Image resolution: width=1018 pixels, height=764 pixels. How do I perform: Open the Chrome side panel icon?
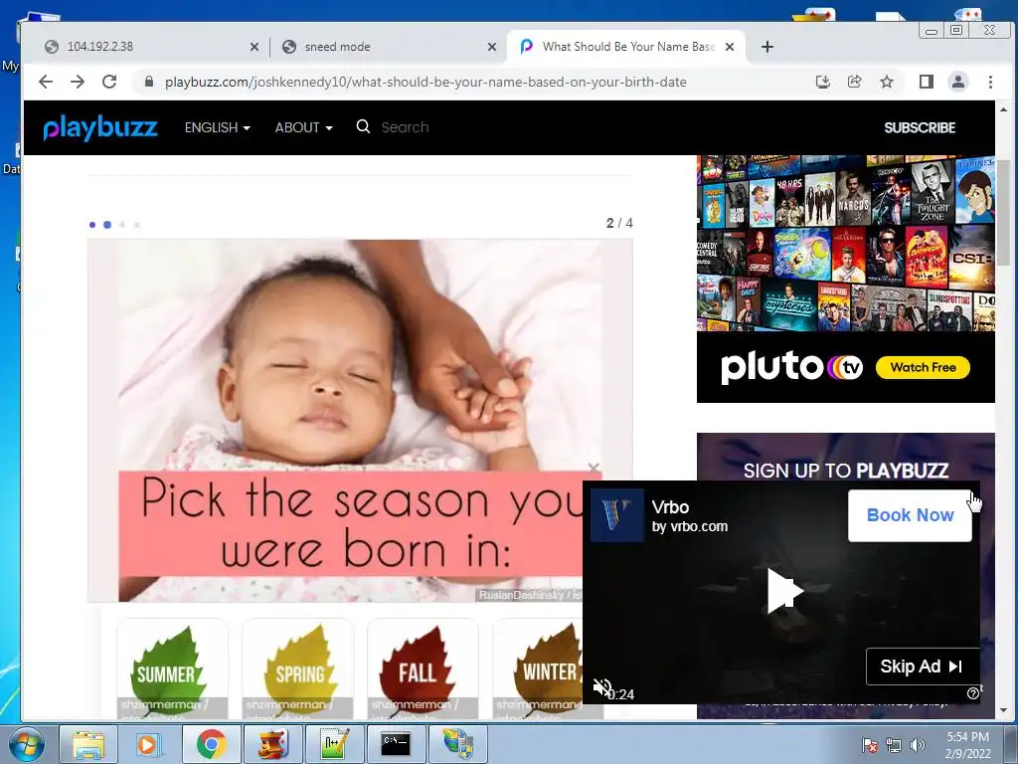coord(927,82)
